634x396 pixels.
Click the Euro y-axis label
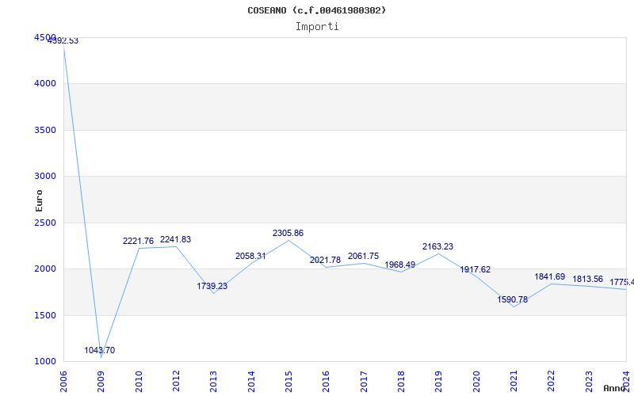(39, 201)
